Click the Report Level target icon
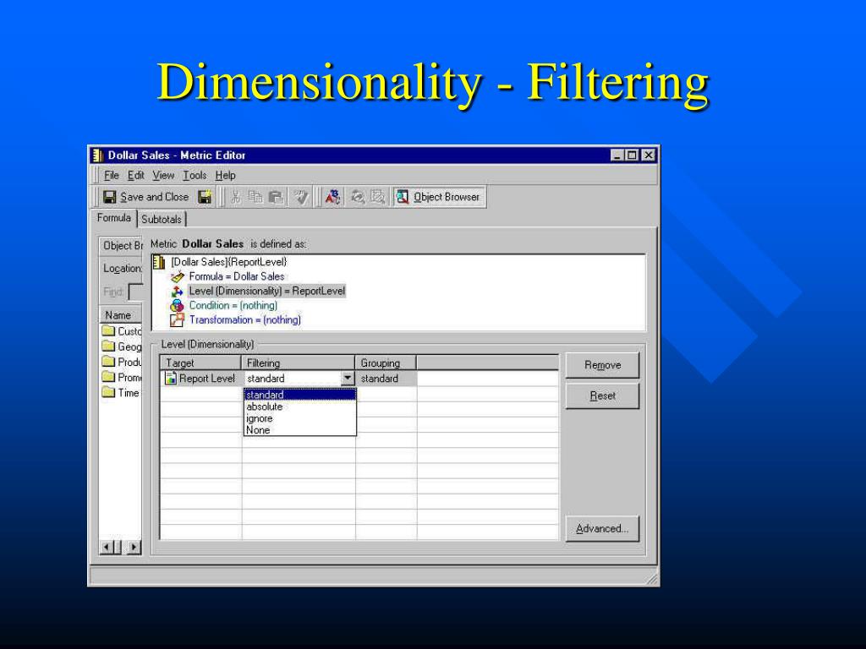Image resolution: width=866 pixels, height=649 pixels. (x=171, y=379)
